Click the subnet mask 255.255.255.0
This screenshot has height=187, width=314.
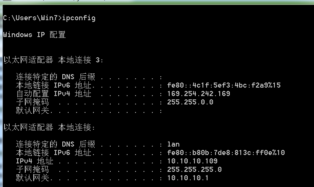point(194,169)
